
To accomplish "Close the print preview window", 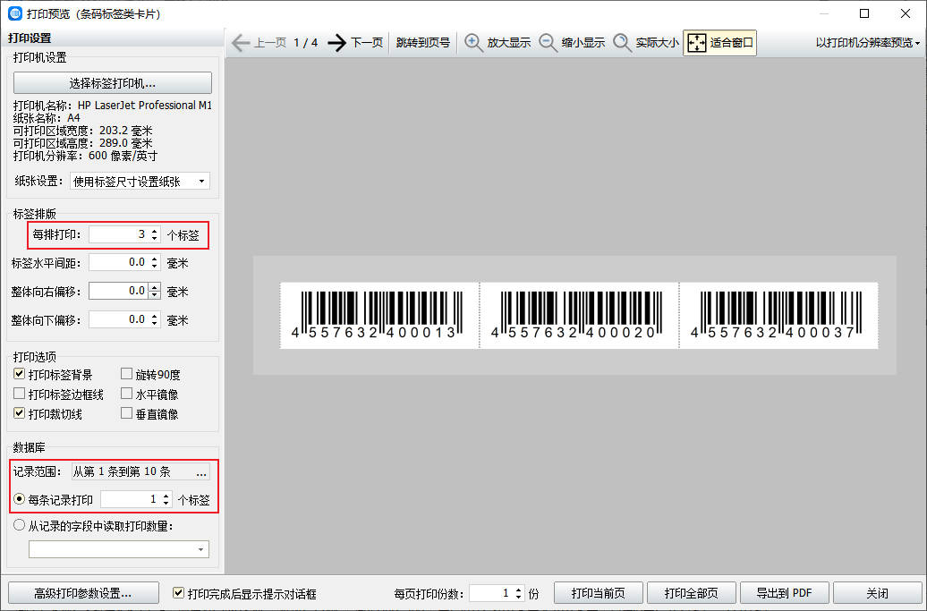I will [906, 13].
